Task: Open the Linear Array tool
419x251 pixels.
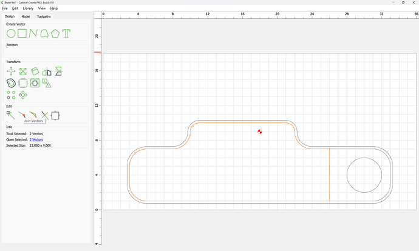Action: pos(11,95)
